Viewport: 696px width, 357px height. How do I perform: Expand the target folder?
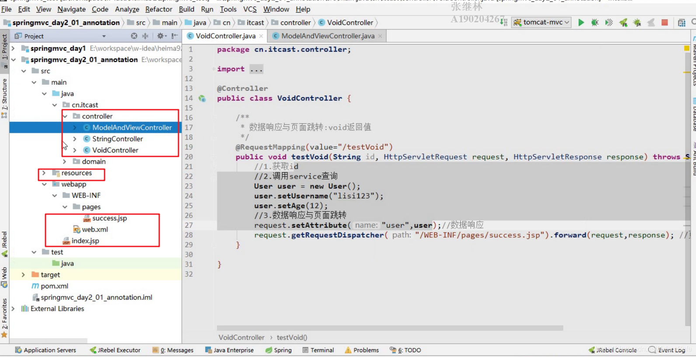[x=24, y=275]
